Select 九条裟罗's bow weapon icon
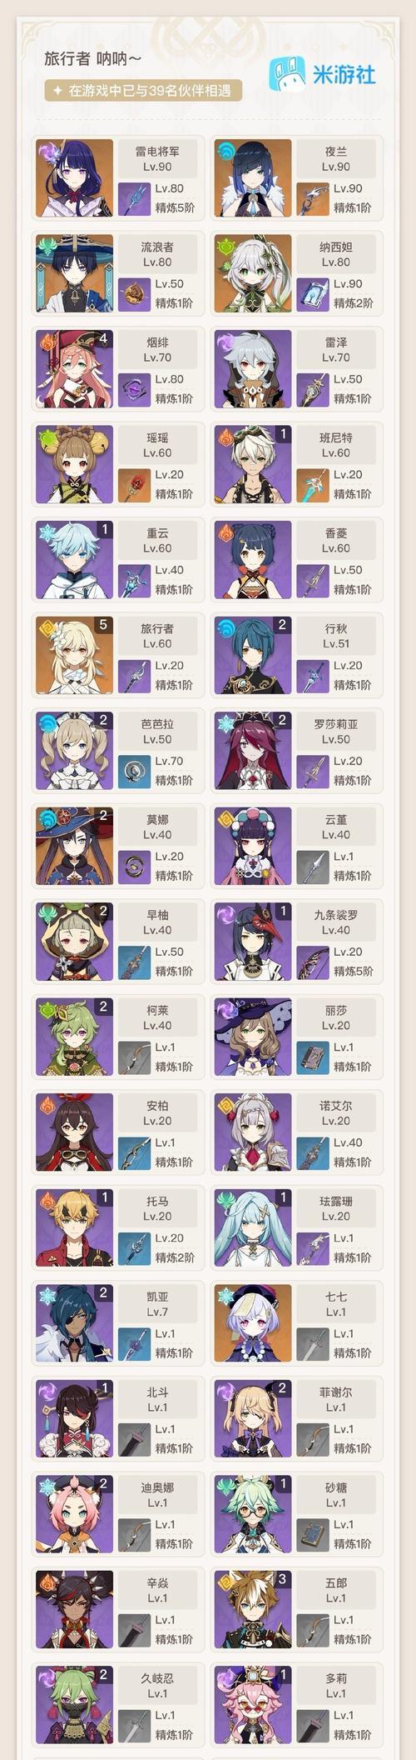This screenshot has height=1760, width=416. click(x=313, y=962)
